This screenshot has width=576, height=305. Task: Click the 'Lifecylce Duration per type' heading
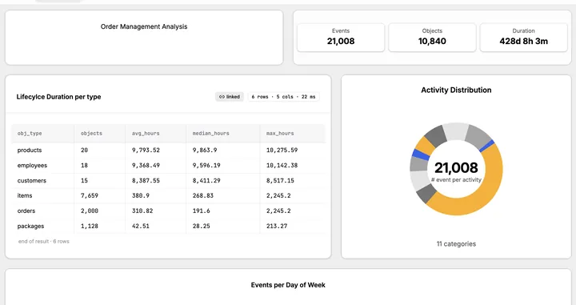(x=58, y=97)
